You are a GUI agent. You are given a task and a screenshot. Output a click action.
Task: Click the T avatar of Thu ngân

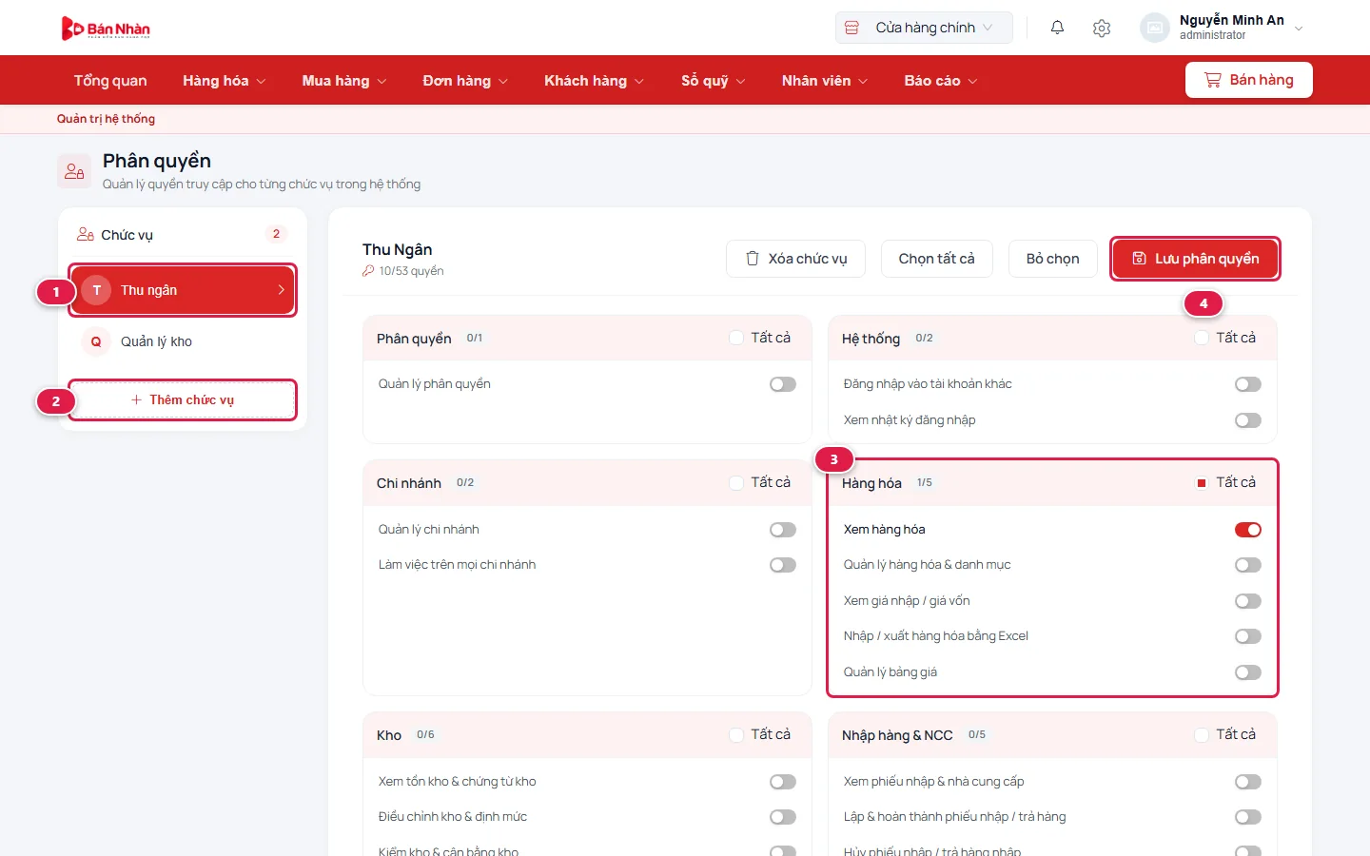click(96, 290)
